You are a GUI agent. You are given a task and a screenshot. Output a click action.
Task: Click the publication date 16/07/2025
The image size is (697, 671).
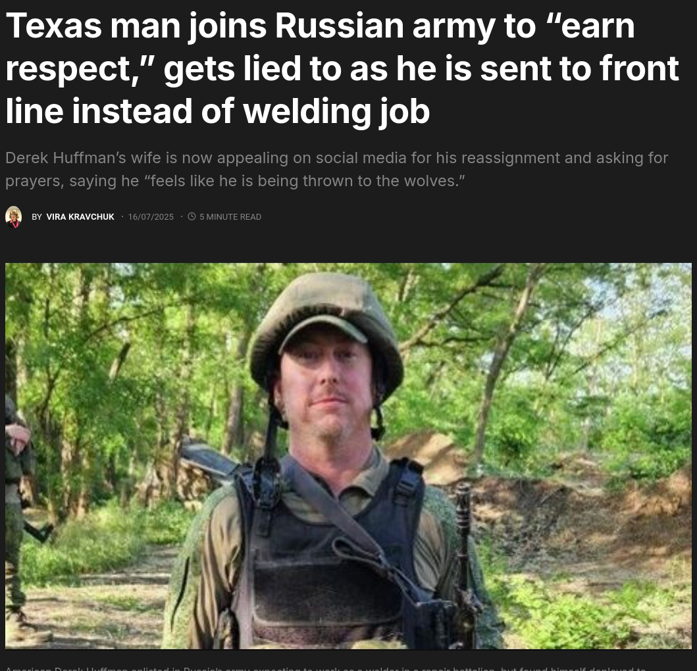click(x=151, y=217)
